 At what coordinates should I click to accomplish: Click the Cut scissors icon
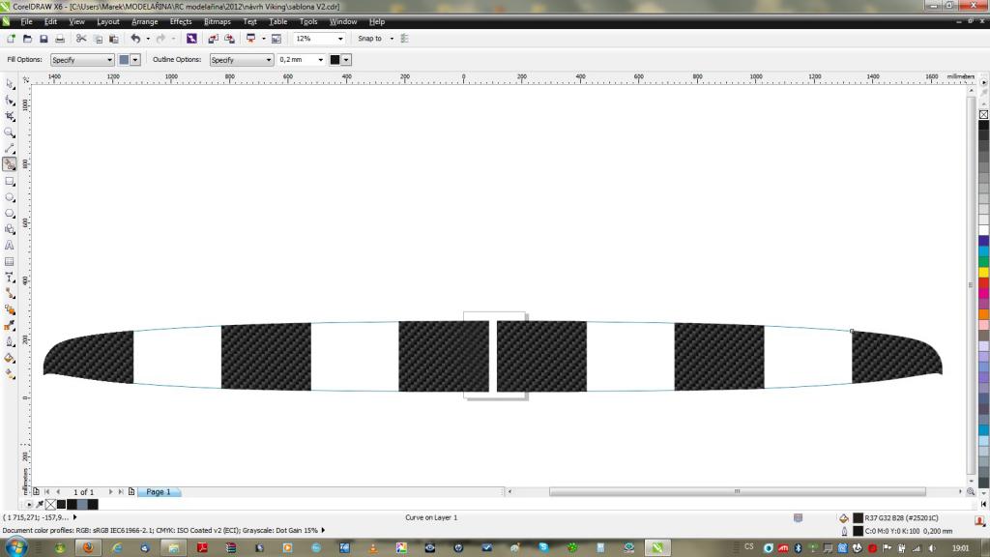[x=81, y=39]
